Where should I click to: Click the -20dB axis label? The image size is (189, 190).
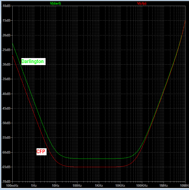6,35
